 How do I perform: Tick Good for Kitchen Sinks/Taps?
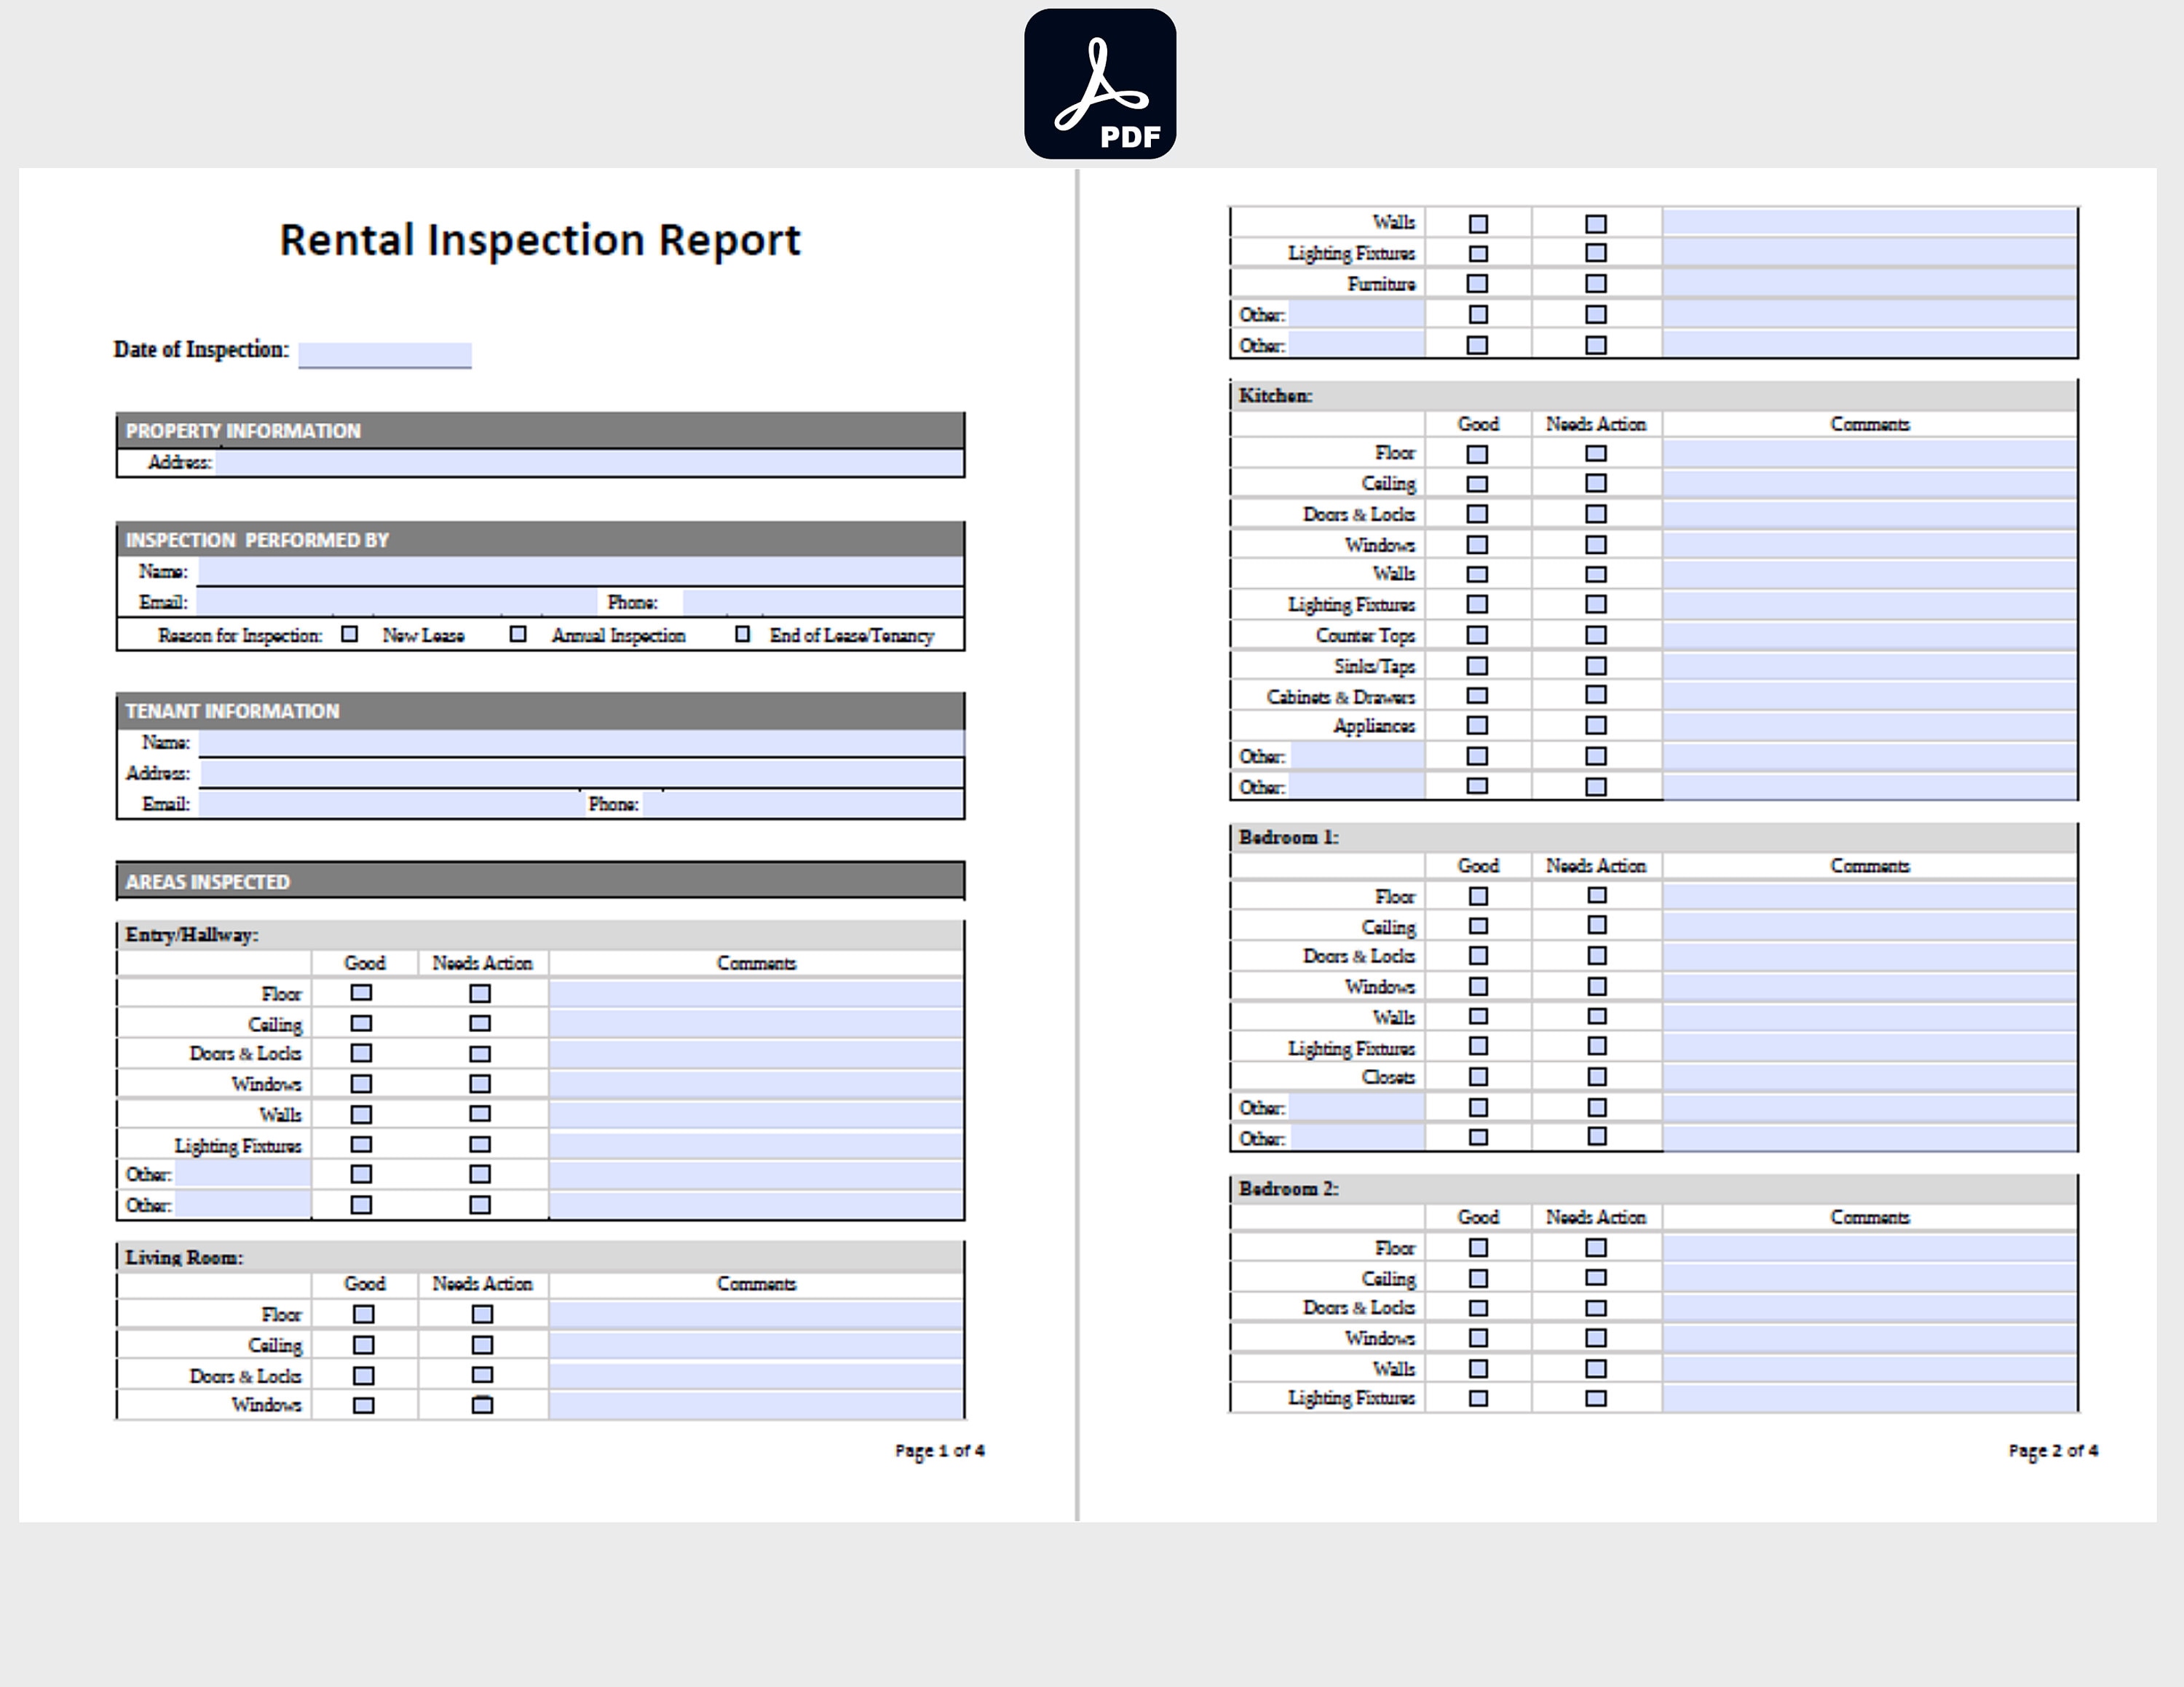point(1477,666)
